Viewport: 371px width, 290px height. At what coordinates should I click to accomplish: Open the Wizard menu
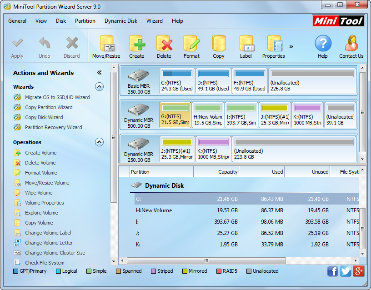tap(155, 21)
